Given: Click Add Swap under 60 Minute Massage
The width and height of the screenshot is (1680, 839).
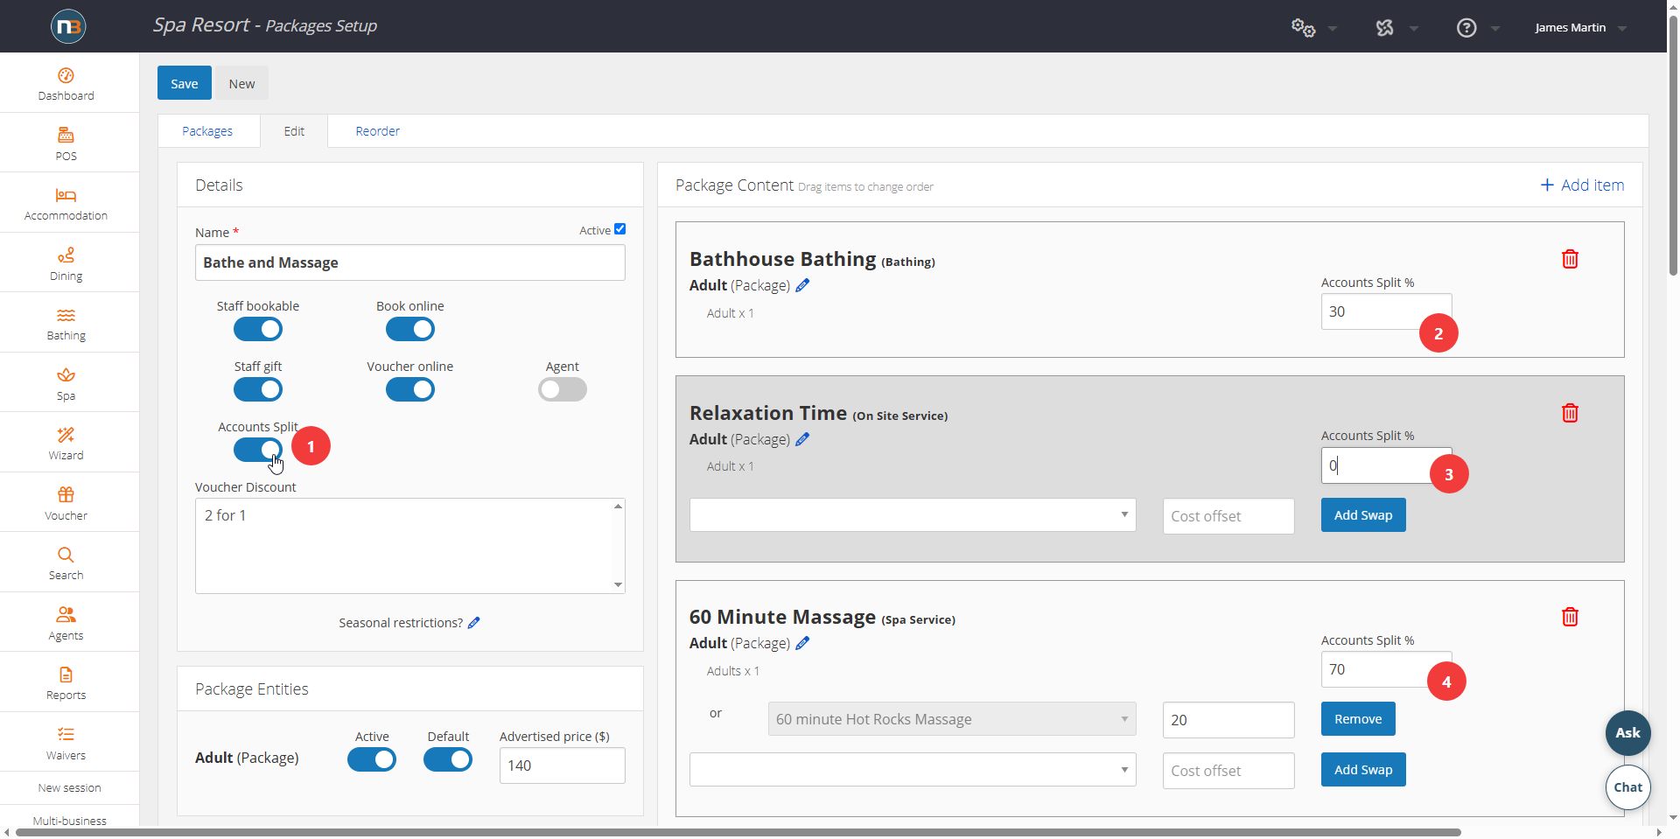Looking at the screenshot, I should pos(1363,770).
